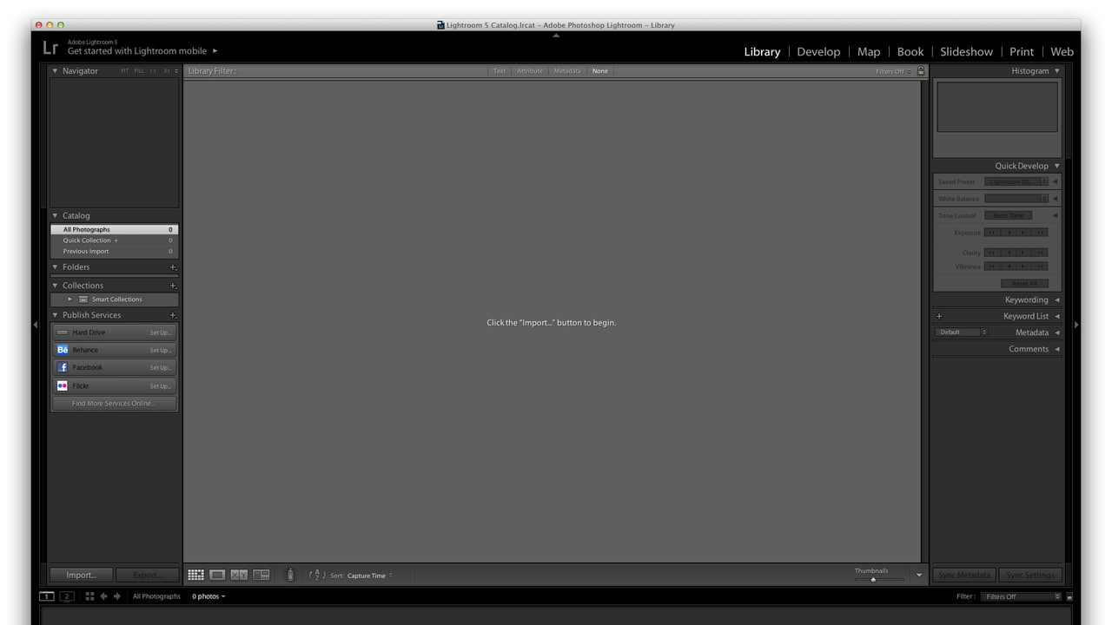Image resolution: width=1112 pixels, height=625 pixels.
Task: Click Auto Tone button
Action: pos(1009,215)
